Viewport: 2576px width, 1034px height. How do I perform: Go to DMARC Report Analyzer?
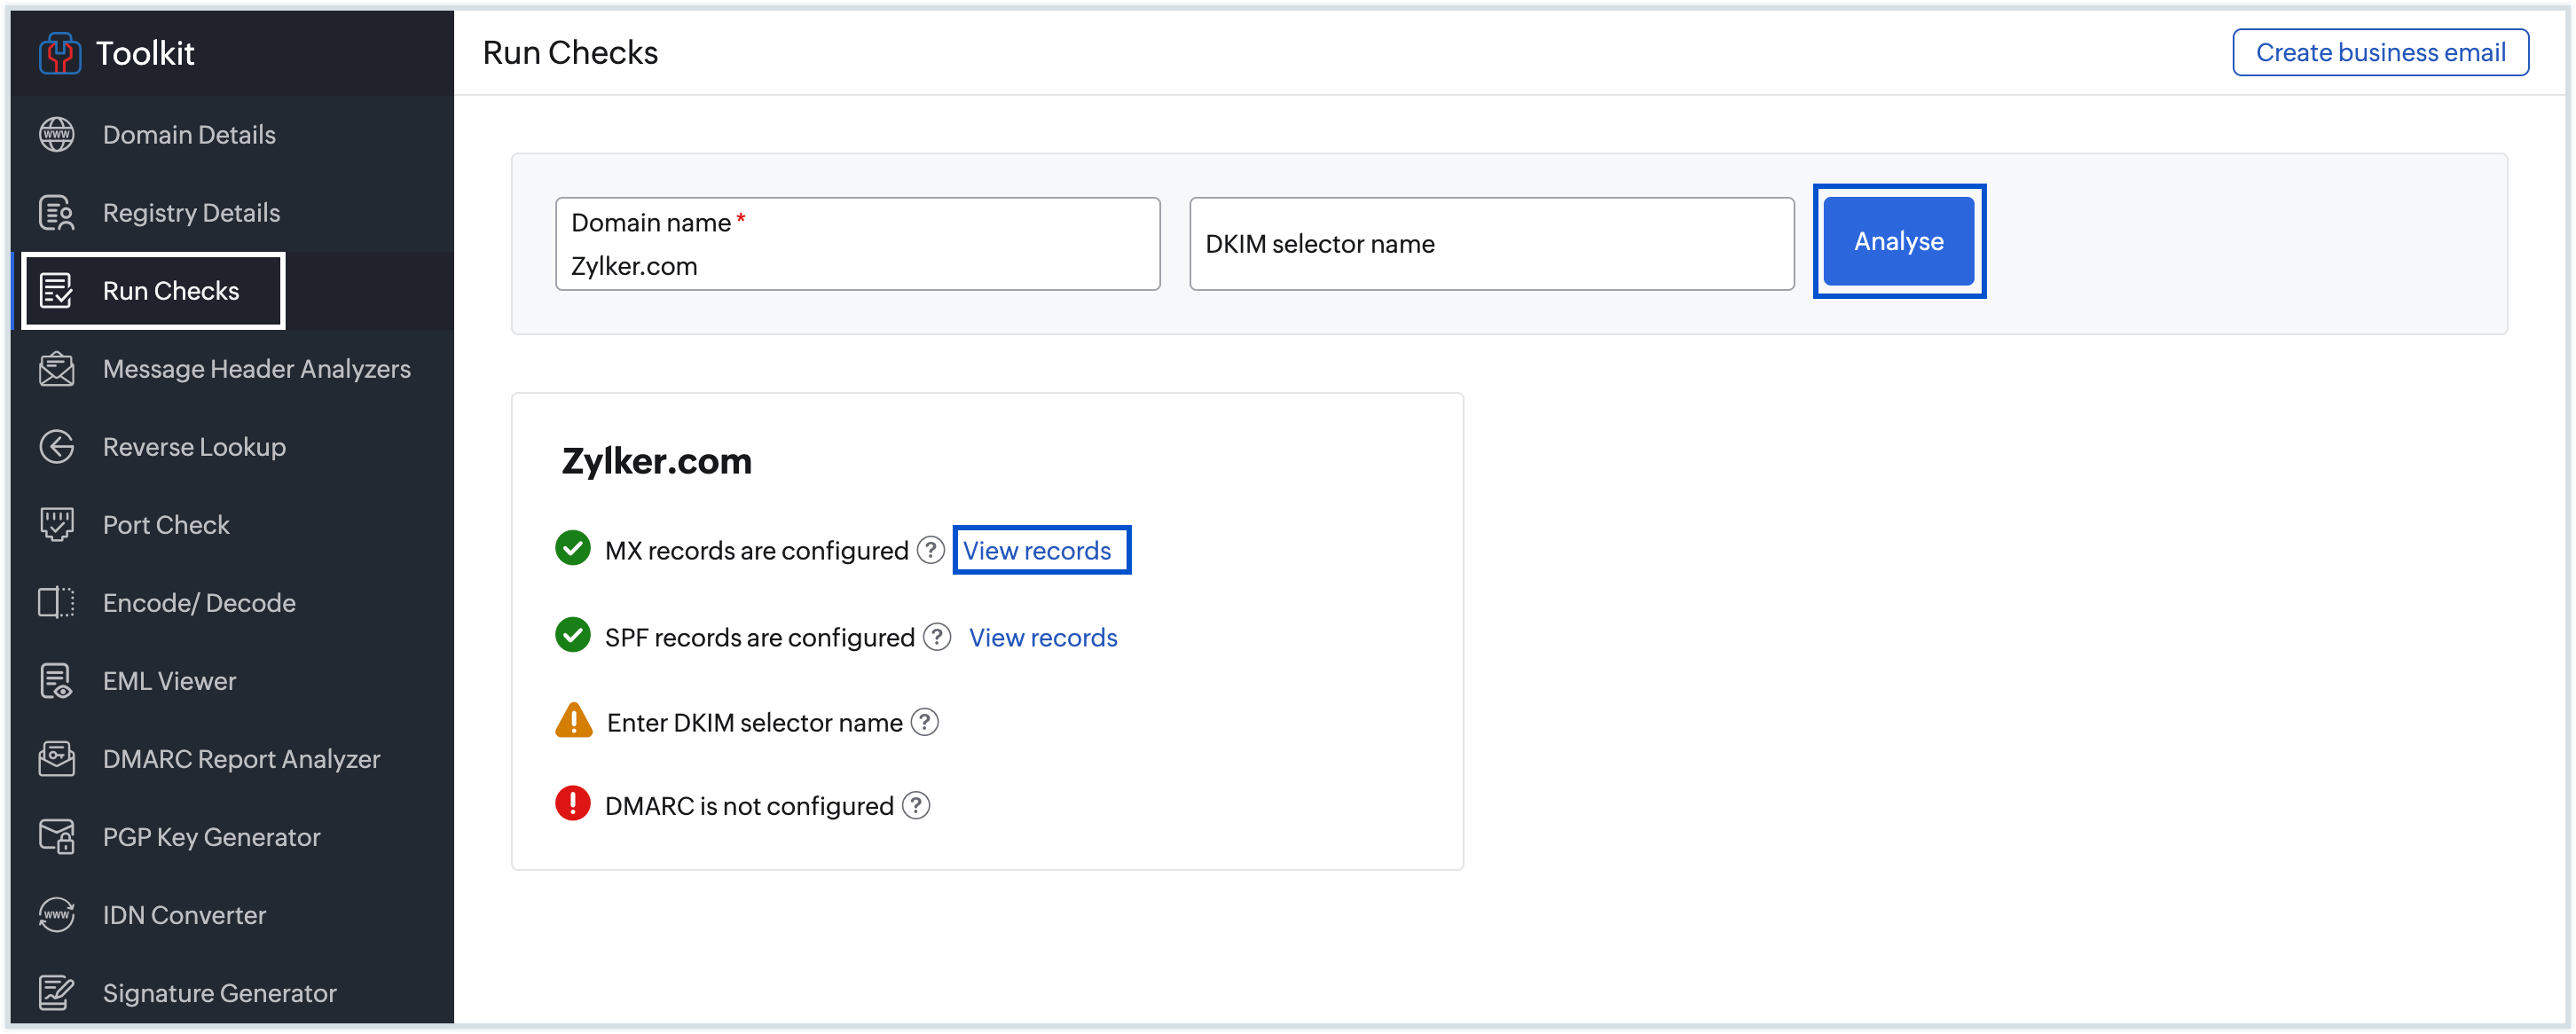point(241,759)
